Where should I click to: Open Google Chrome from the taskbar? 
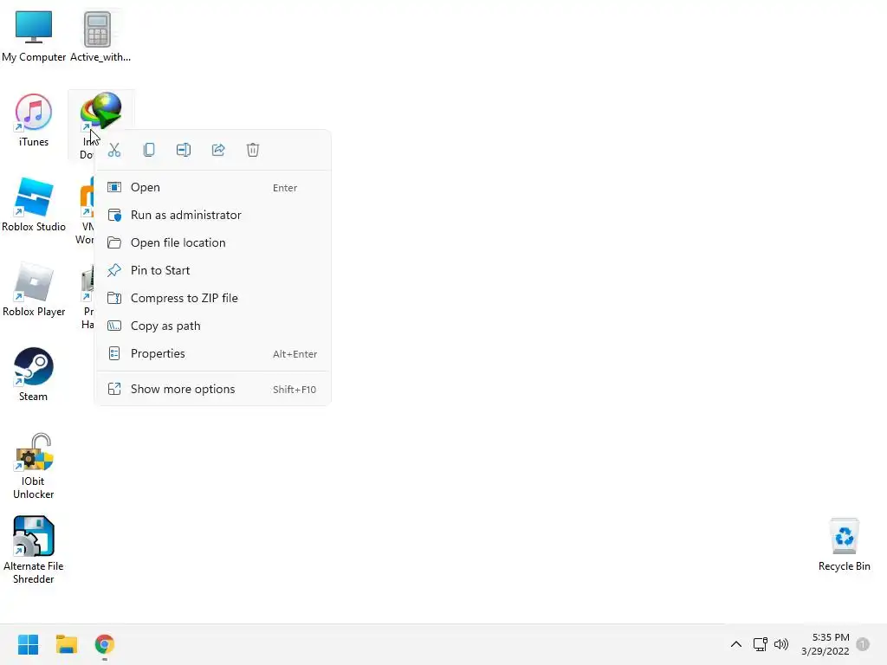105,644
